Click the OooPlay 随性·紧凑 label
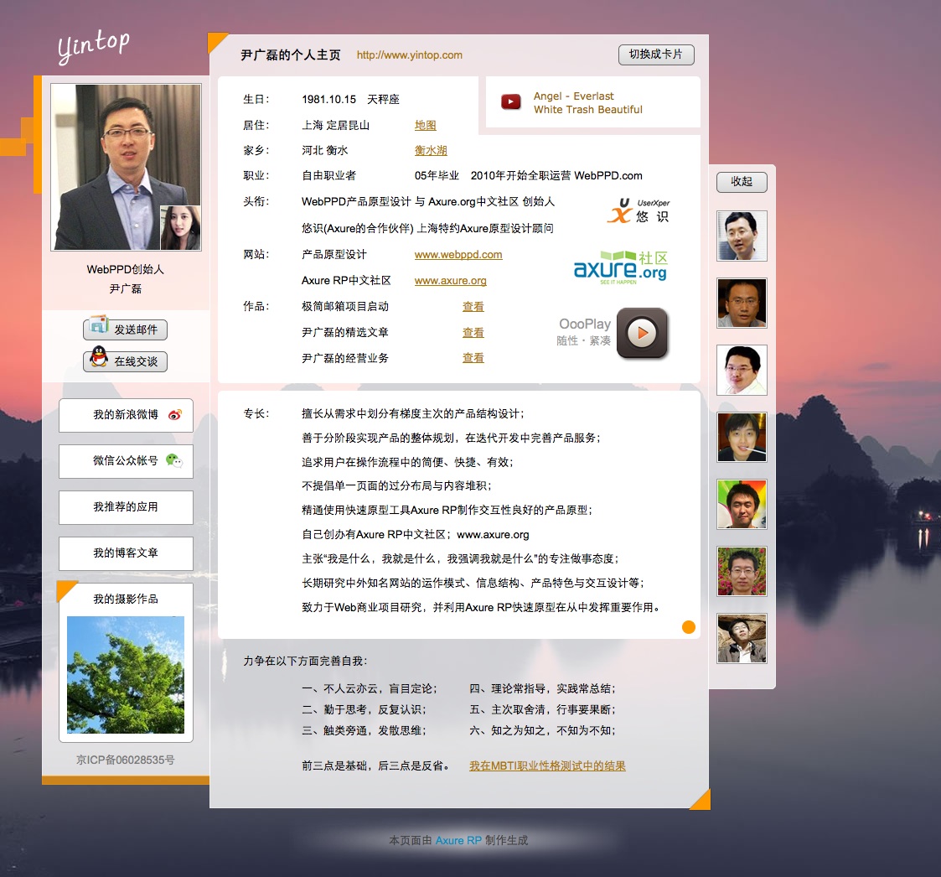941x877 pixels. (x=584, y=332)
